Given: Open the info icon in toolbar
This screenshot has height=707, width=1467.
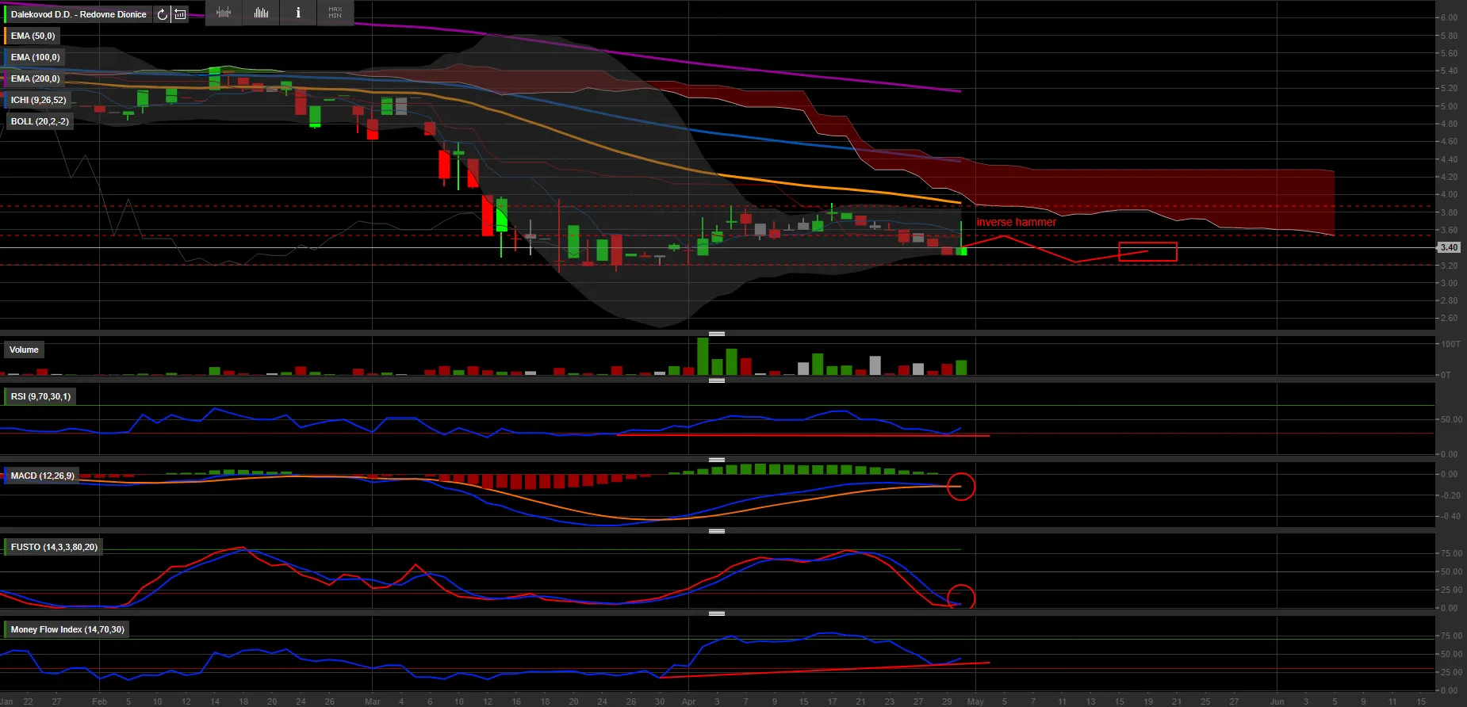Looking at the screenshot, I should 298,13.
